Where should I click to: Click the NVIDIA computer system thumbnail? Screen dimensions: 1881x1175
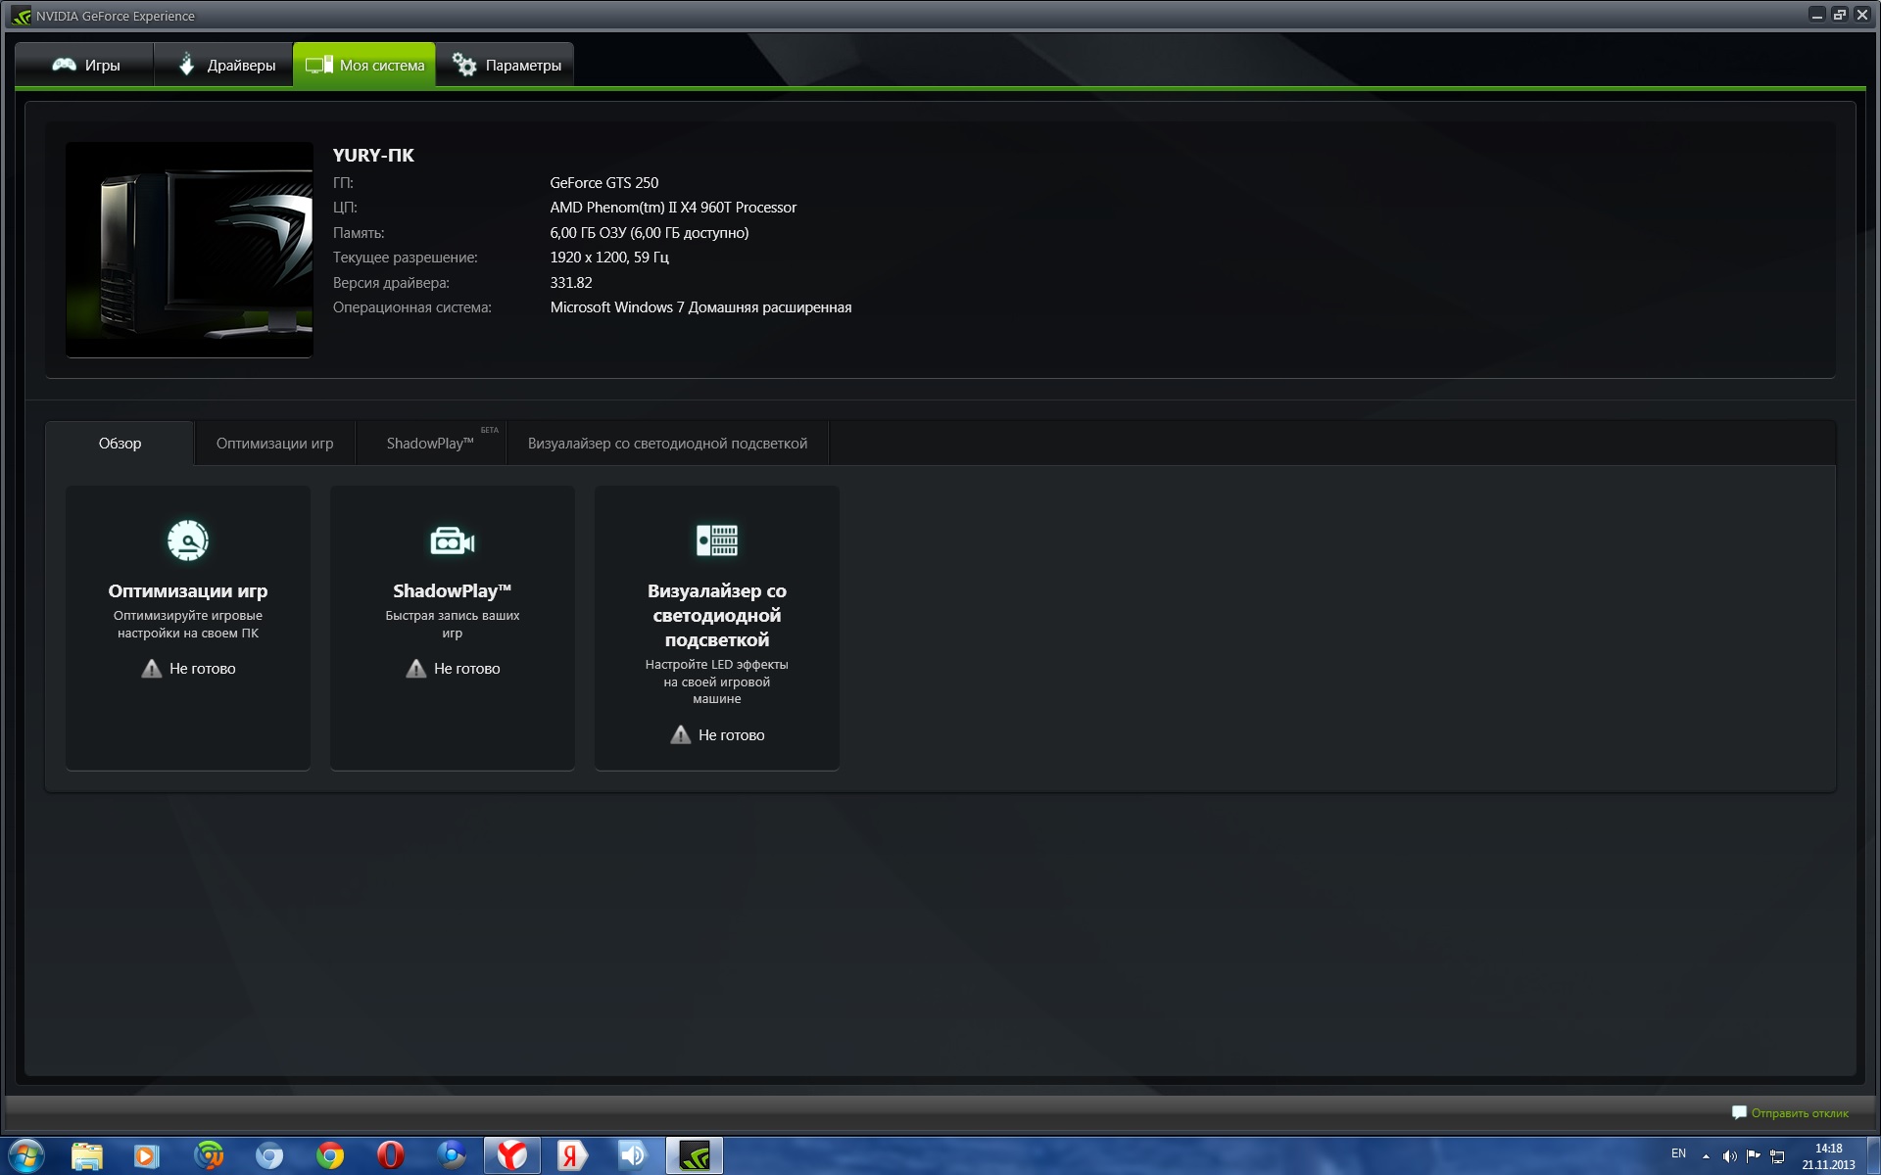(x=189, y=250)
